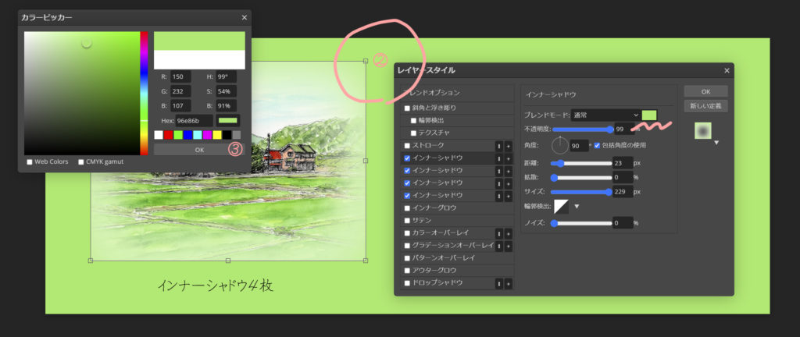This screenshot has width=800, height=337.
Task: Click the plus icon beside ドロップシャドウ
Action: point(508,283)
